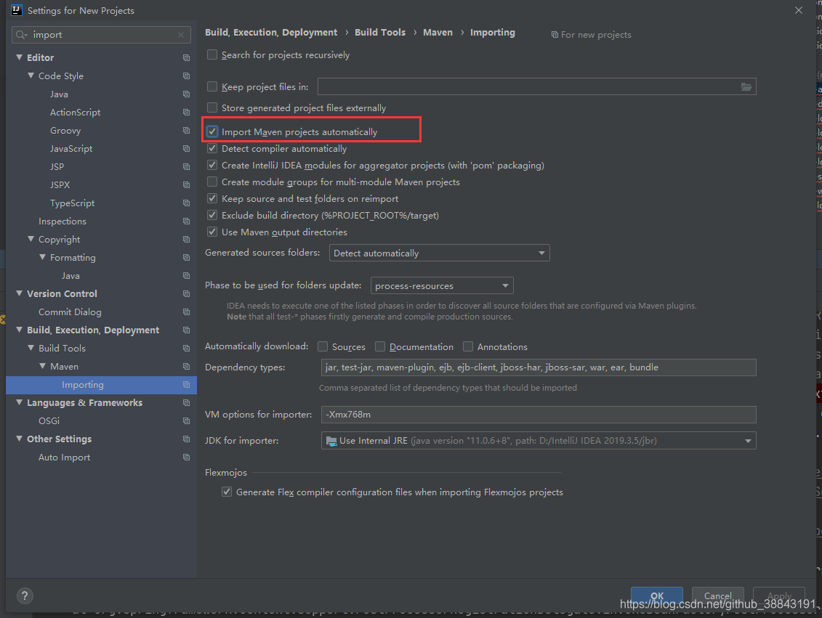Click the help question mark icon
Screen dimensions: 822x618
[x=25, y=595]
